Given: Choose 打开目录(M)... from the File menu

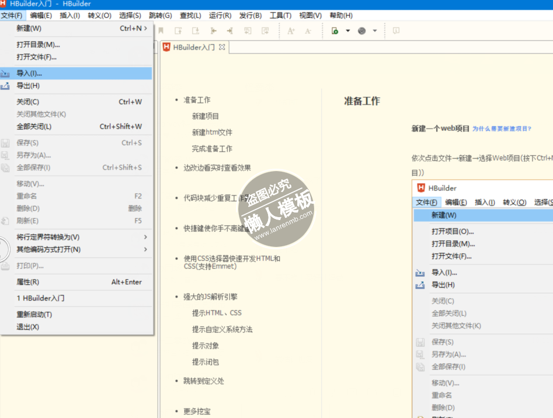Looking at the screenshot, I should click(x=76, y=45).
